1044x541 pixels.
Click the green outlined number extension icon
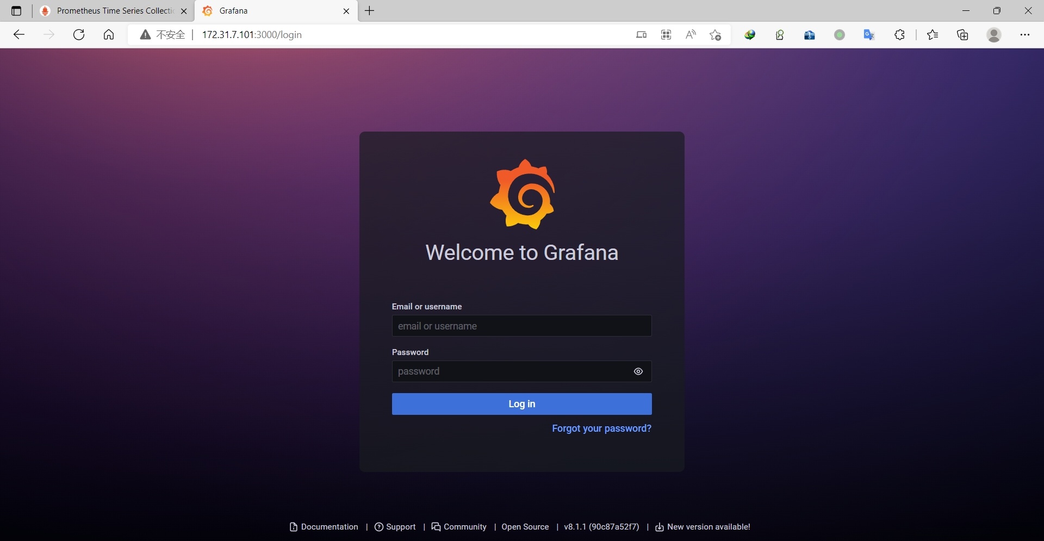tap(780, 35)
